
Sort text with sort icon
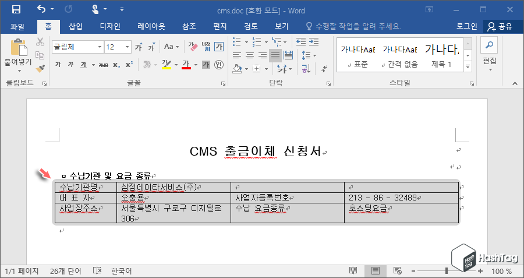pyautogui.click(x=306, y=69)
